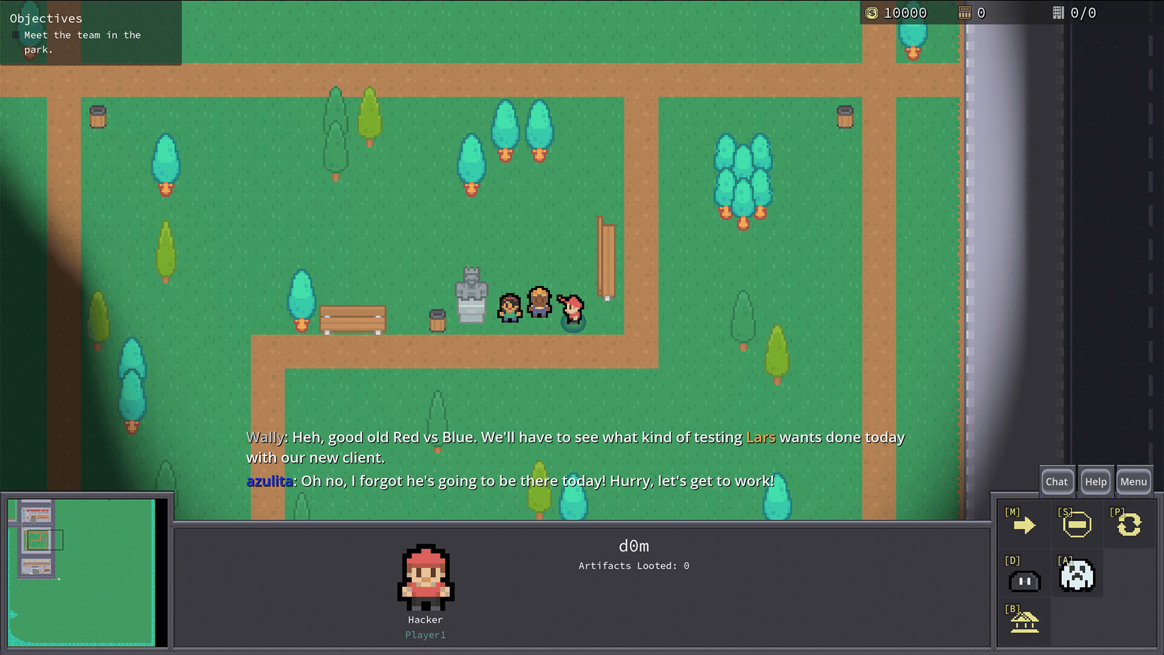Open the Chat panel
The height and width of the screenshot is (655, 1164).
point(1057,482)
